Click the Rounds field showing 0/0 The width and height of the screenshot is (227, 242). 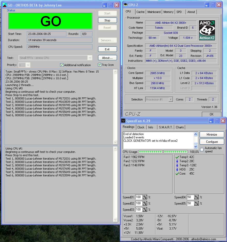(87, 34)
